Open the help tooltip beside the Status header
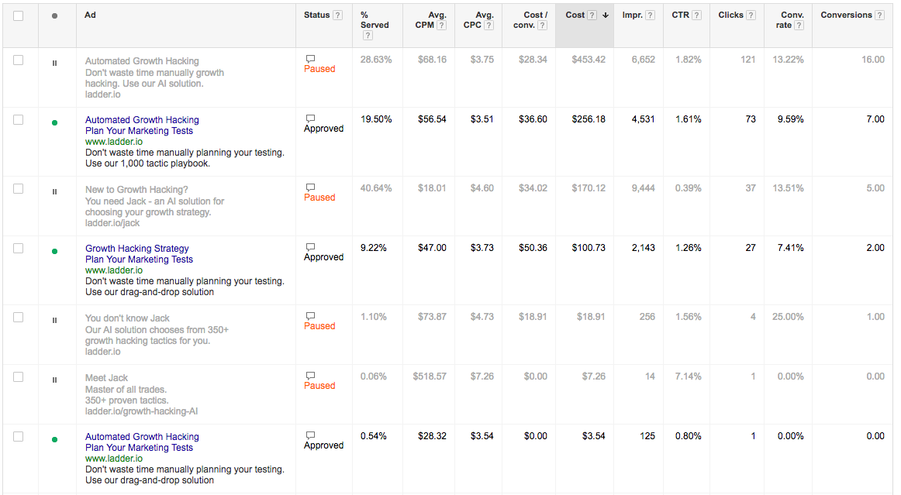The image size is (901, 495). [340, 13]
